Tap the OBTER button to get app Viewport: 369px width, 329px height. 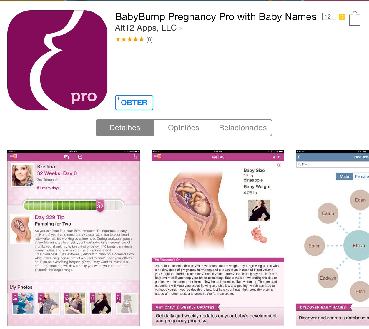click(134, 103)
